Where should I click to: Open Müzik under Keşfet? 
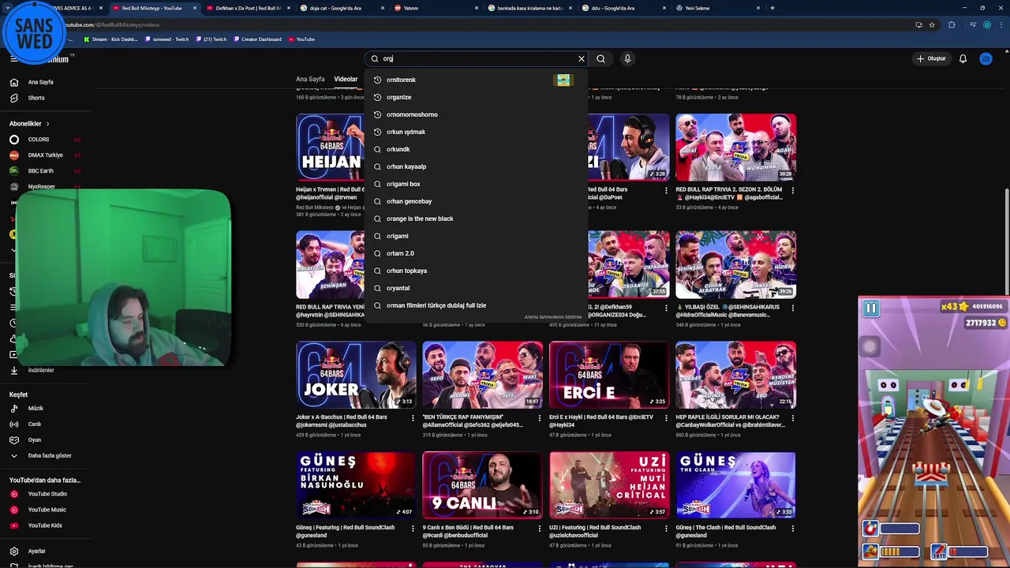coord(36,409)
